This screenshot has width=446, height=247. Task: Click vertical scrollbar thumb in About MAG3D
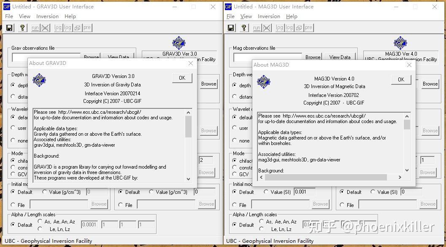(407, 124)
